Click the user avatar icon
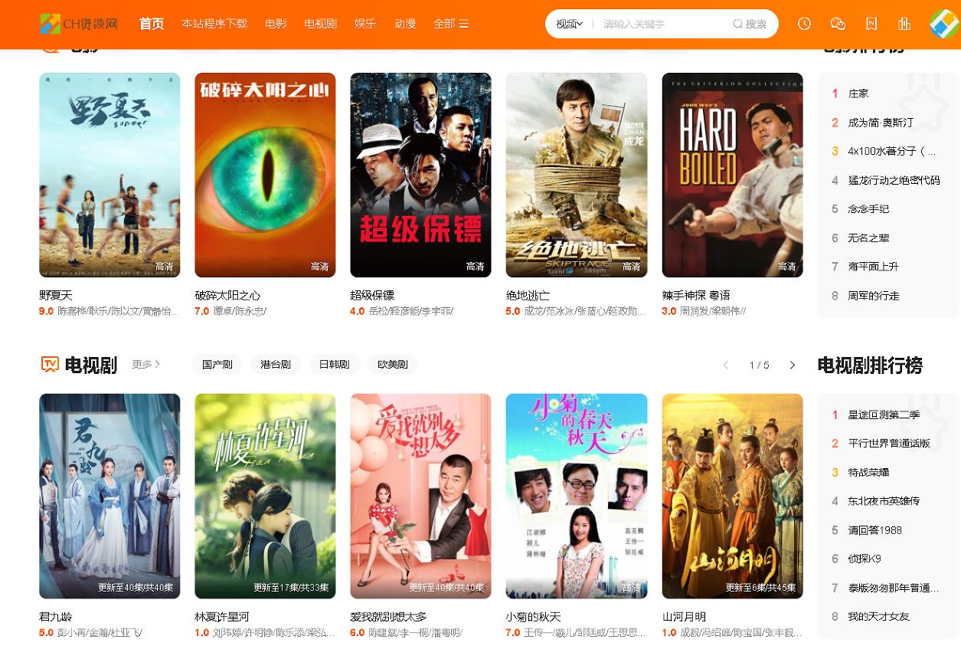 (x=944, y=24)
